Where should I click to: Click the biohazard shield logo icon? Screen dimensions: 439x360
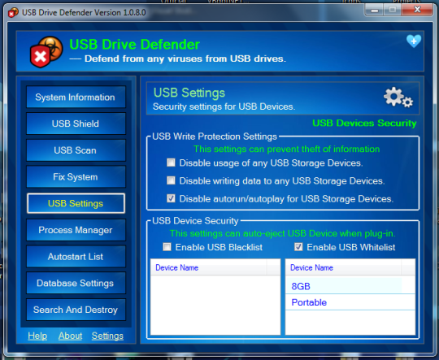pos(46,52)
